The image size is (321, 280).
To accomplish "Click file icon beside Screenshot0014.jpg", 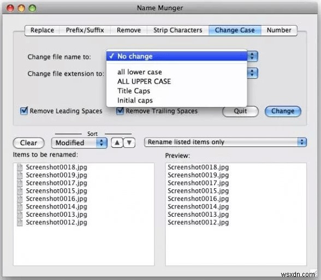I will (20, 206).
